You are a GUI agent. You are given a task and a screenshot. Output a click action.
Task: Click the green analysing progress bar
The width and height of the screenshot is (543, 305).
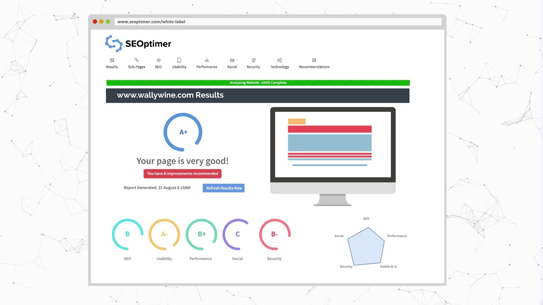[x=258, y=83]
